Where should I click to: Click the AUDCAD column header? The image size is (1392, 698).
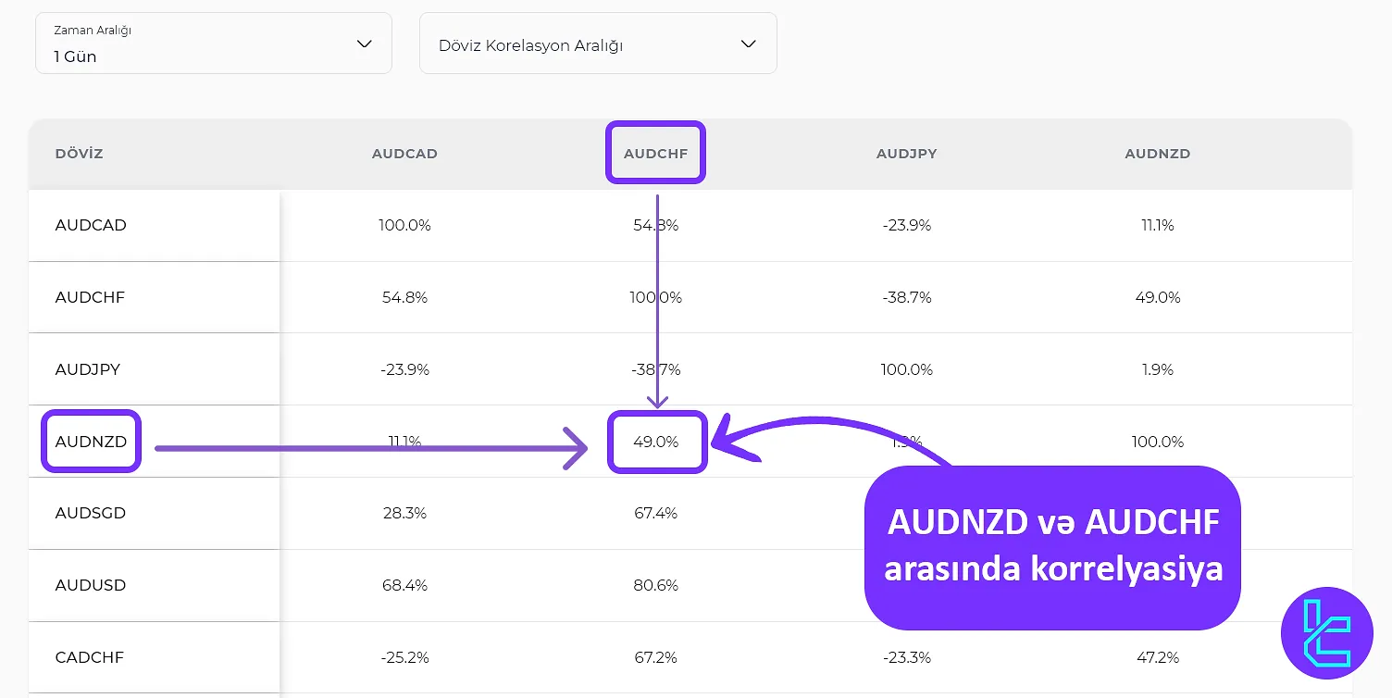click(x=404, y=154)
